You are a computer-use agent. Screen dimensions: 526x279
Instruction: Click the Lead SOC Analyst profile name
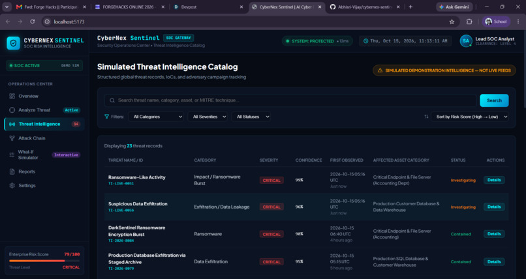point(495,39)
